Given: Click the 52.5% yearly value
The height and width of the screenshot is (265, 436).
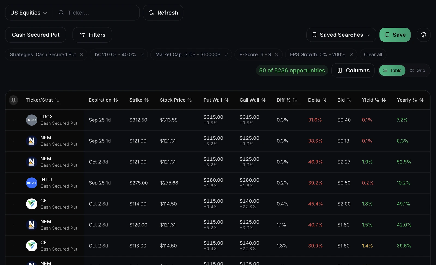Looking at the screenshot, I should pyautogui.click(x=404, y=162).
